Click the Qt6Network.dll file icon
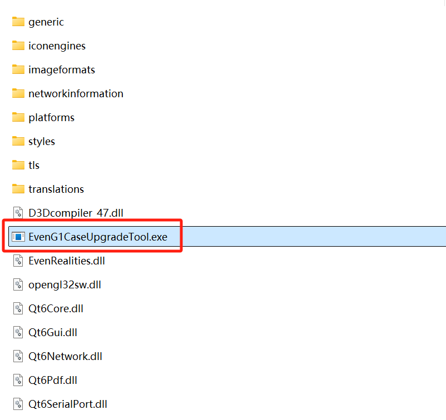Screen dimensions: 446x420 pyautogui.click(x=18, y=356)
